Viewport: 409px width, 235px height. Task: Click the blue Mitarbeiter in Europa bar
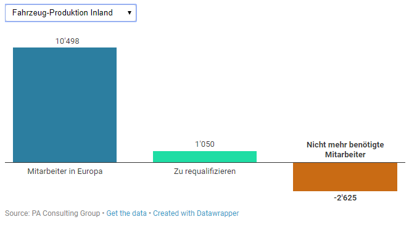(x=65, y=105)
